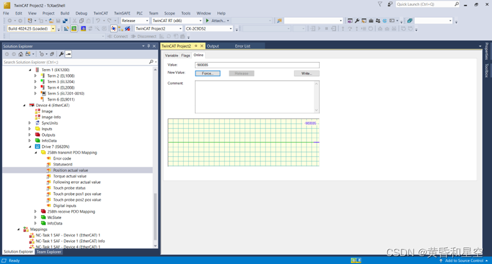Click the Team Explorer people toolbar icon

pos(378,20)
